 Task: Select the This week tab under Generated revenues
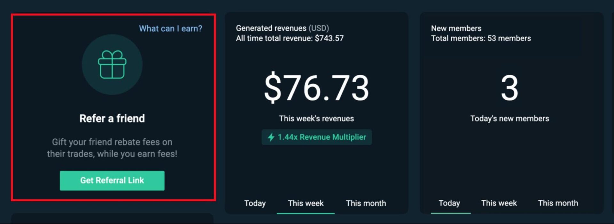coord(306,203)
